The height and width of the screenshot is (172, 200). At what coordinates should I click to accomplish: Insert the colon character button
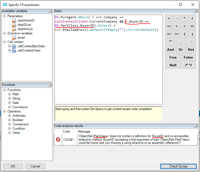click(191, 42)
